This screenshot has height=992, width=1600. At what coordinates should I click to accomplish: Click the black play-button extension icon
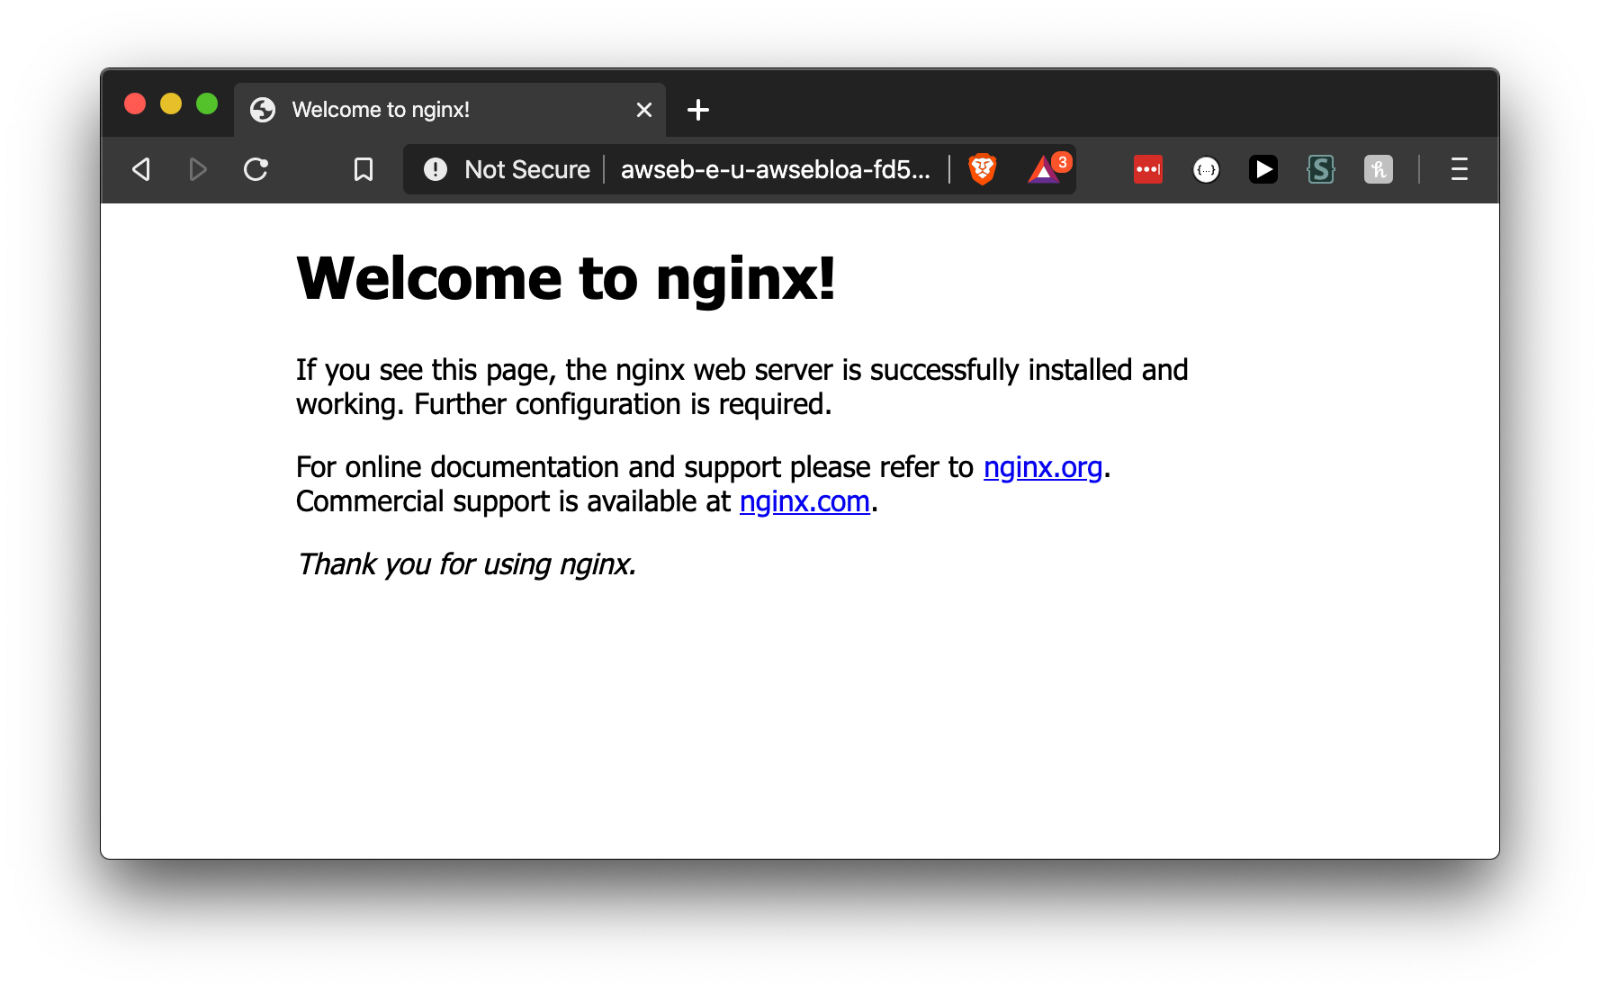click(1263, 169)
